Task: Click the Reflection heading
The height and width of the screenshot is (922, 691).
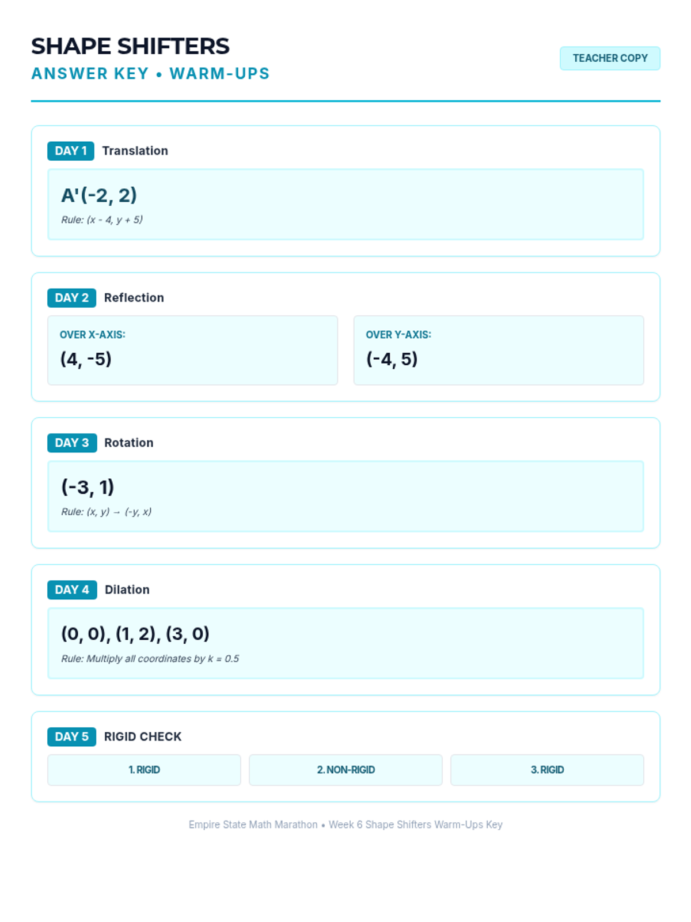Action: click(134, 298)
